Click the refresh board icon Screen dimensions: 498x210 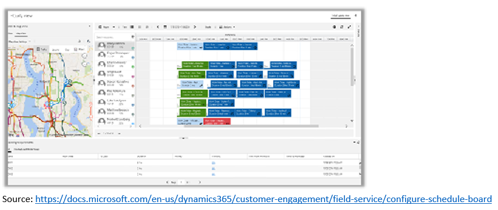[342, 27]
